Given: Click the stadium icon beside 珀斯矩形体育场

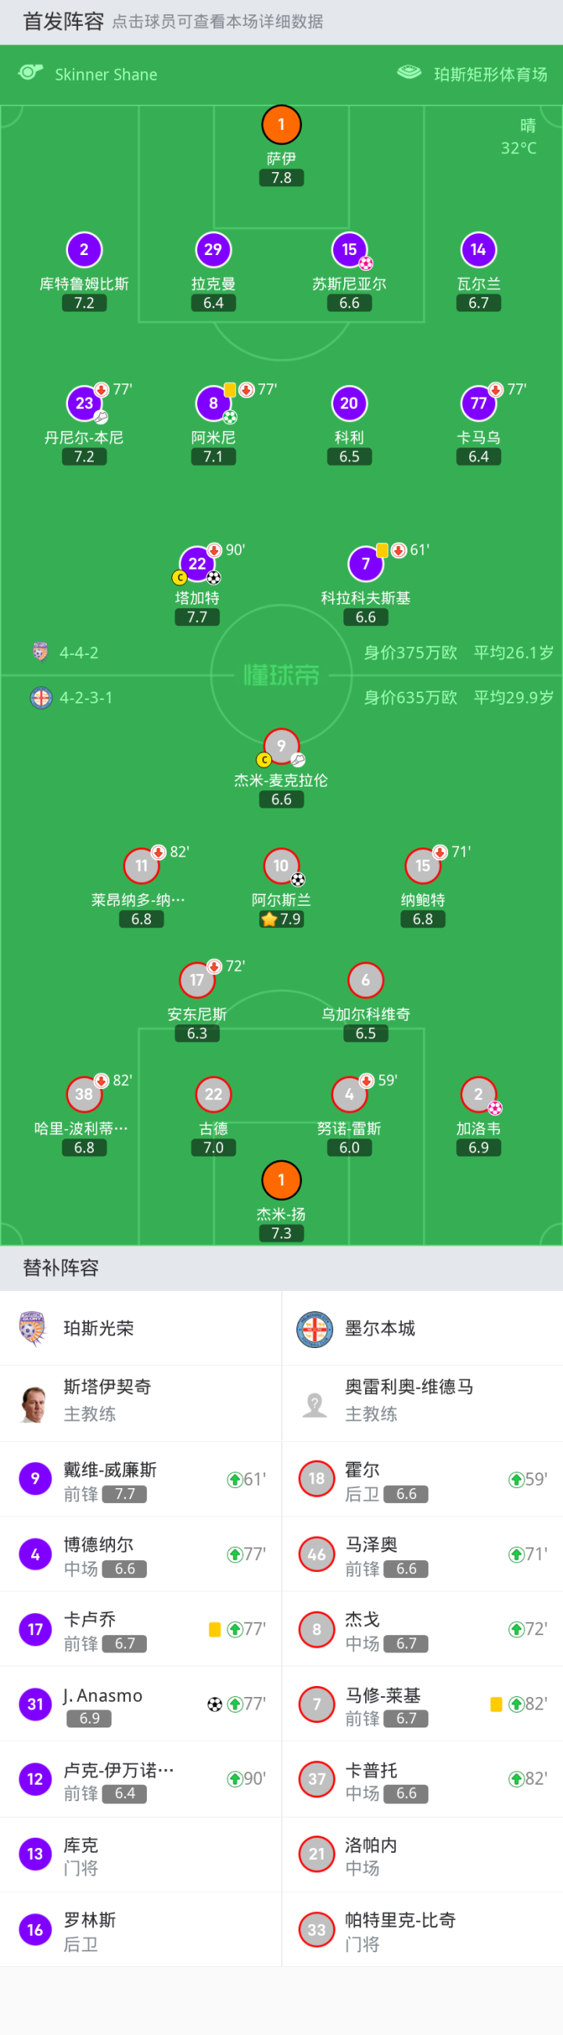Looking at the screenshot, I should (x=409, y=73).
